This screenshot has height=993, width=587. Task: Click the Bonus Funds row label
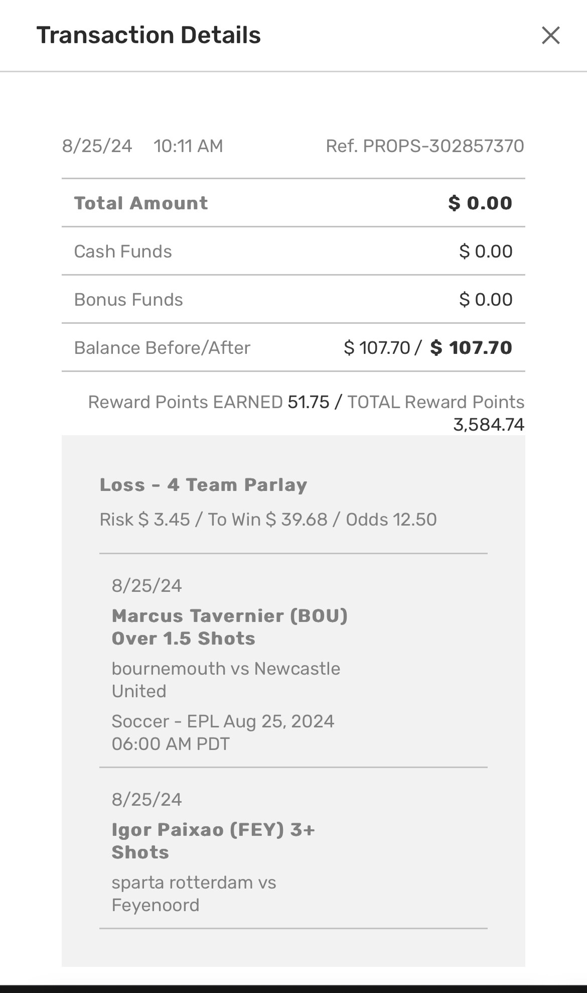(x=128, y=300)
